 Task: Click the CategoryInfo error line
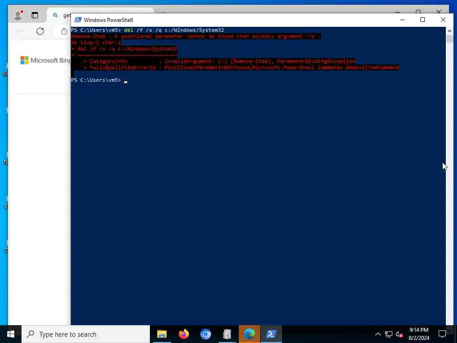pos(219,61)
